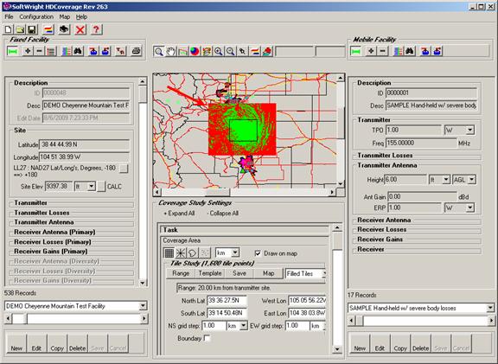Open the Help menu
498x364 pixels.
[x=81, y=16]
